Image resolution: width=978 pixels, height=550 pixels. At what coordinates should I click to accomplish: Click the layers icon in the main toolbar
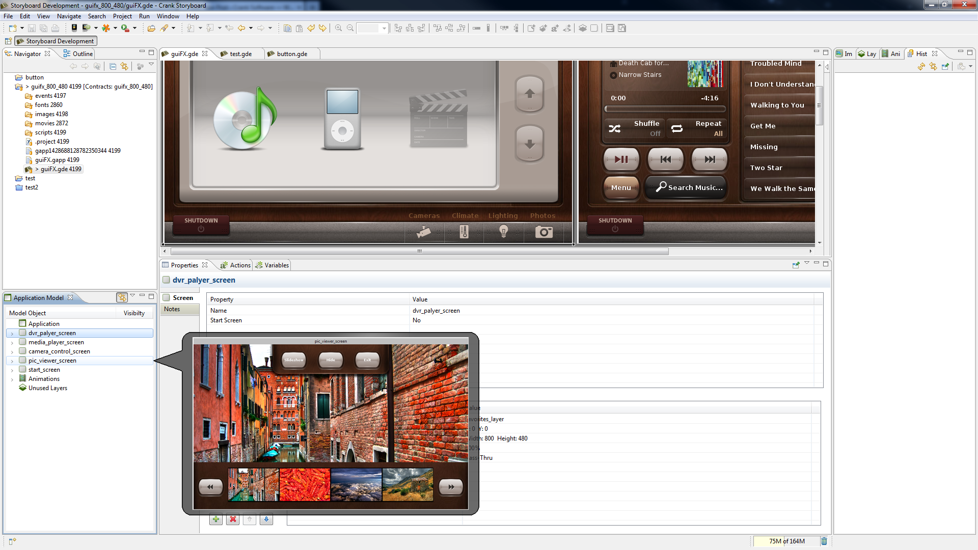coord(583,28)
